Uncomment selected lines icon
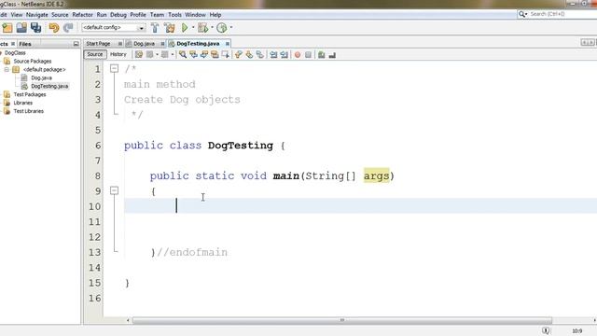The width and height of the screenshot is (597, 336). (x=332, y=55)
